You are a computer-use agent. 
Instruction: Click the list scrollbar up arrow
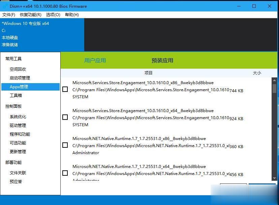click(274, 80)
